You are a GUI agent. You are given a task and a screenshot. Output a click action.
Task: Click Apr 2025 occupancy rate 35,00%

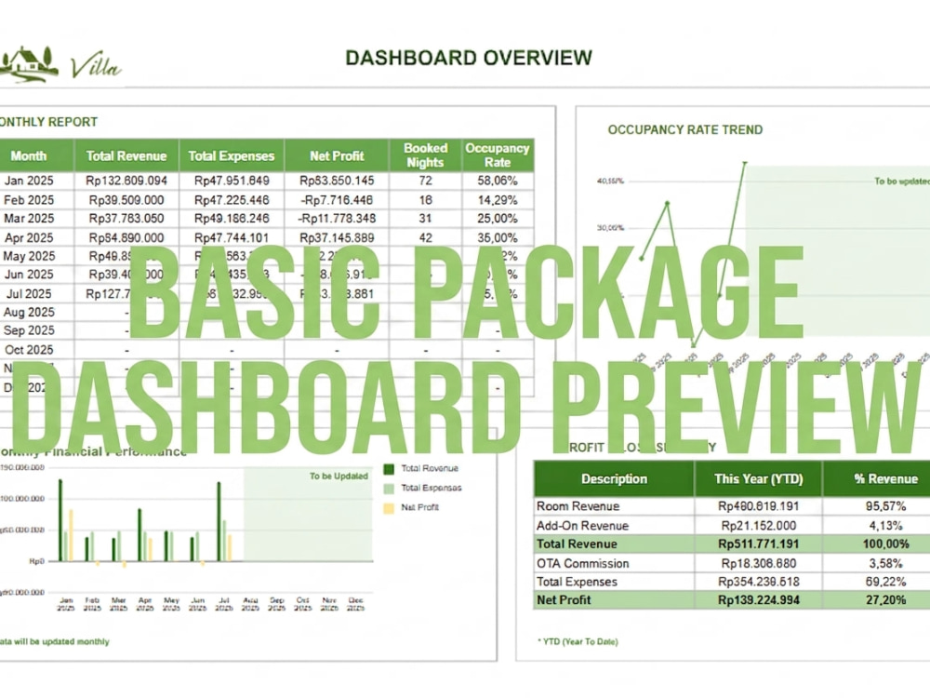click(497, 237)
